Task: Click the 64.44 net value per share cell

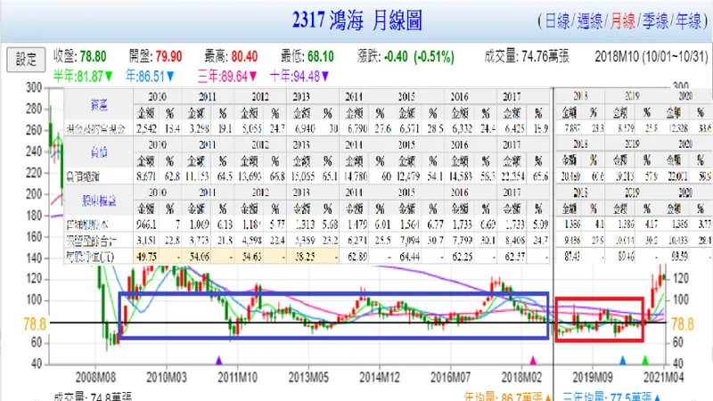Action: pyautogui.click(x=409, y=257)
